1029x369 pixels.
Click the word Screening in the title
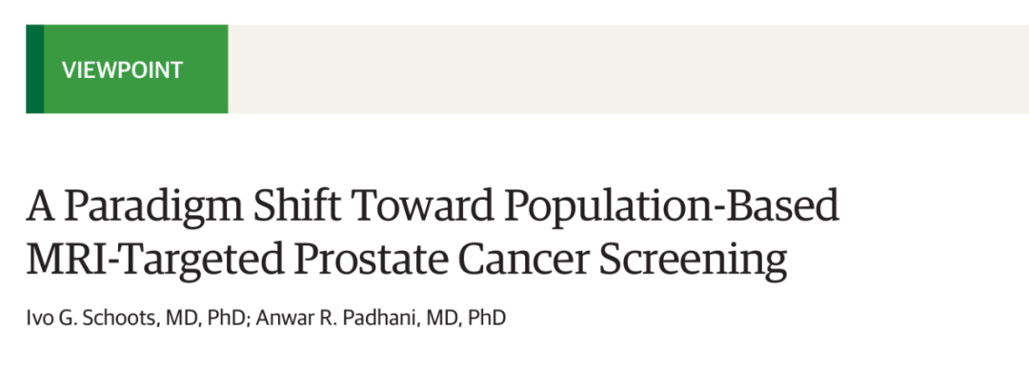pyautogui.click(x=693, y=261)
